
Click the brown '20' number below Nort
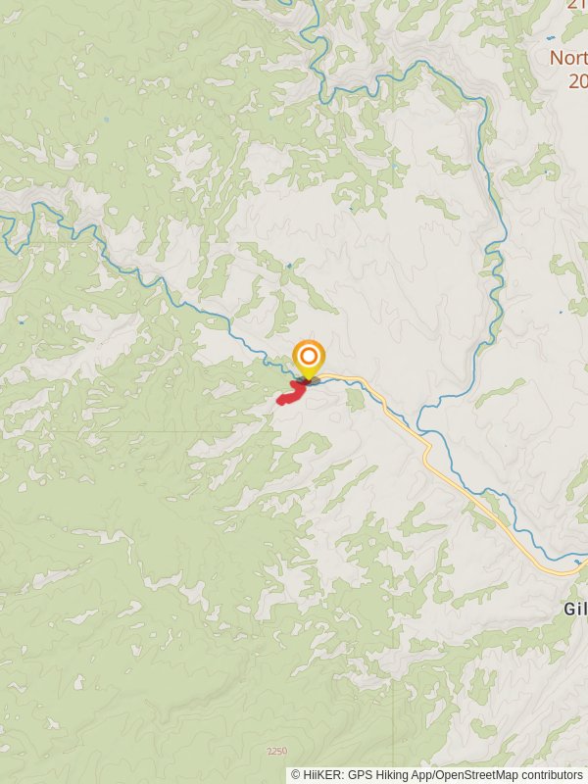tap(578, 80)
